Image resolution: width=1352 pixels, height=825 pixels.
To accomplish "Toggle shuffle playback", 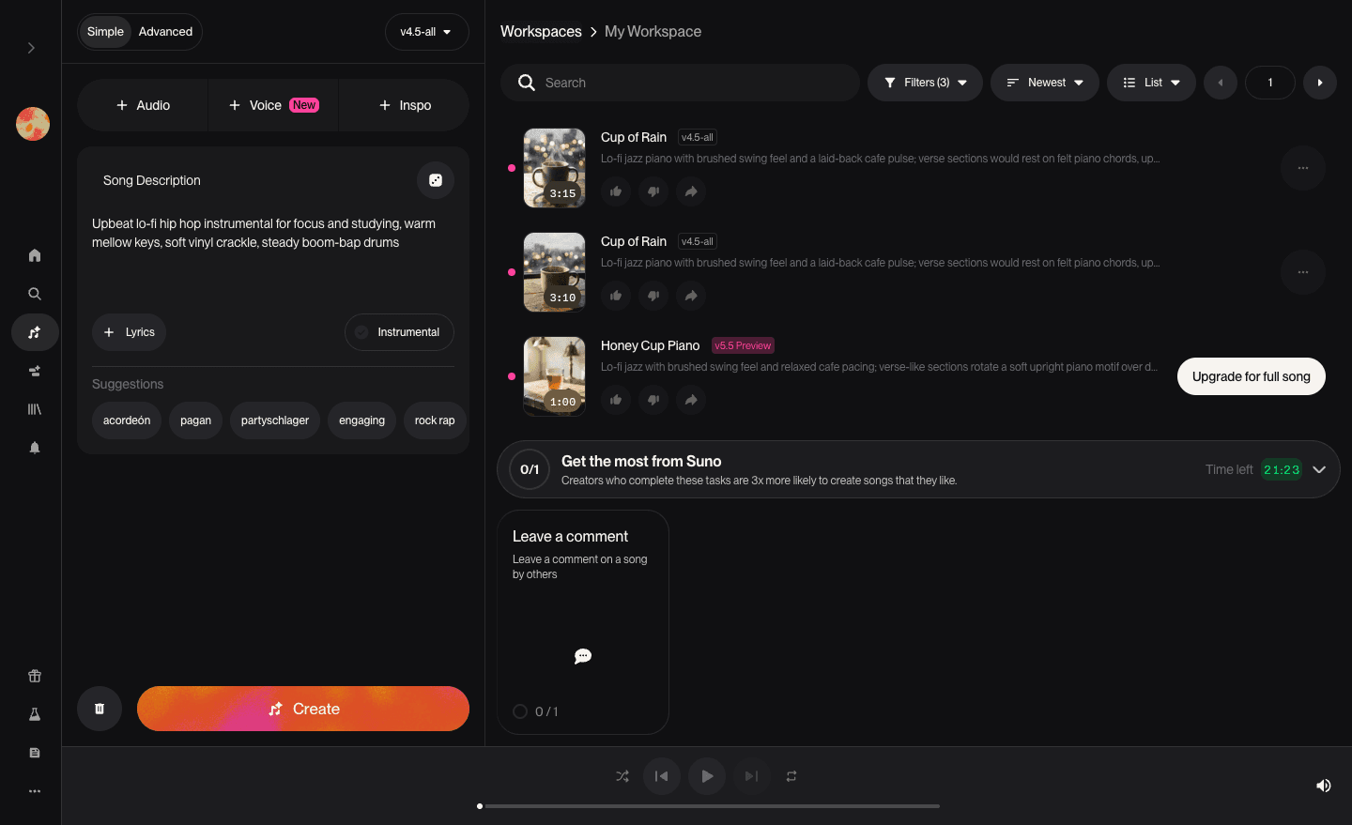I will click(622, 776).
